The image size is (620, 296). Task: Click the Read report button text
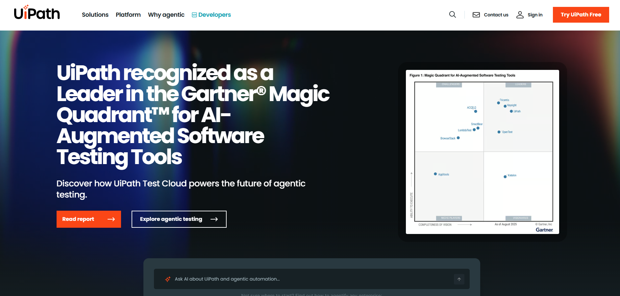pos(78,219)
